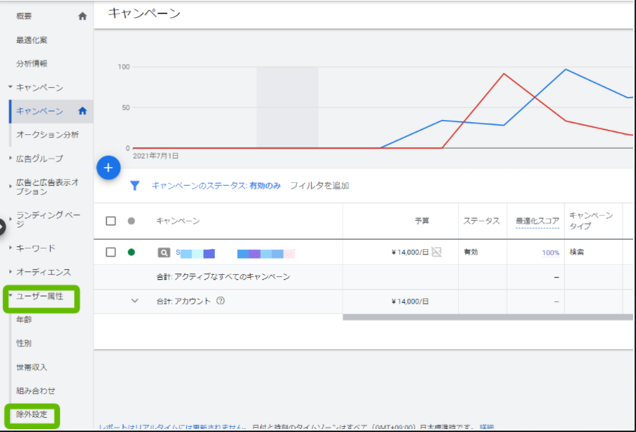Click フィルタを追加
This screenshot has height=432, width=636.
(320, 186)
